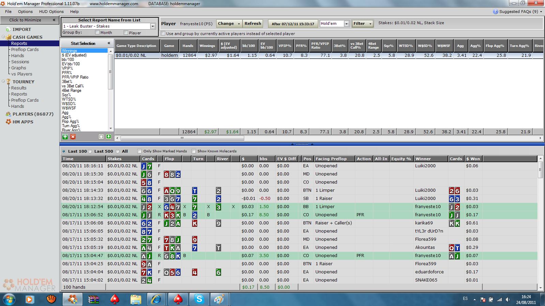Click the move stat up arrow icon
Image resolution: width=545 pixels, height=306 pixels.
pyautogui.click(x=101, y=136)
